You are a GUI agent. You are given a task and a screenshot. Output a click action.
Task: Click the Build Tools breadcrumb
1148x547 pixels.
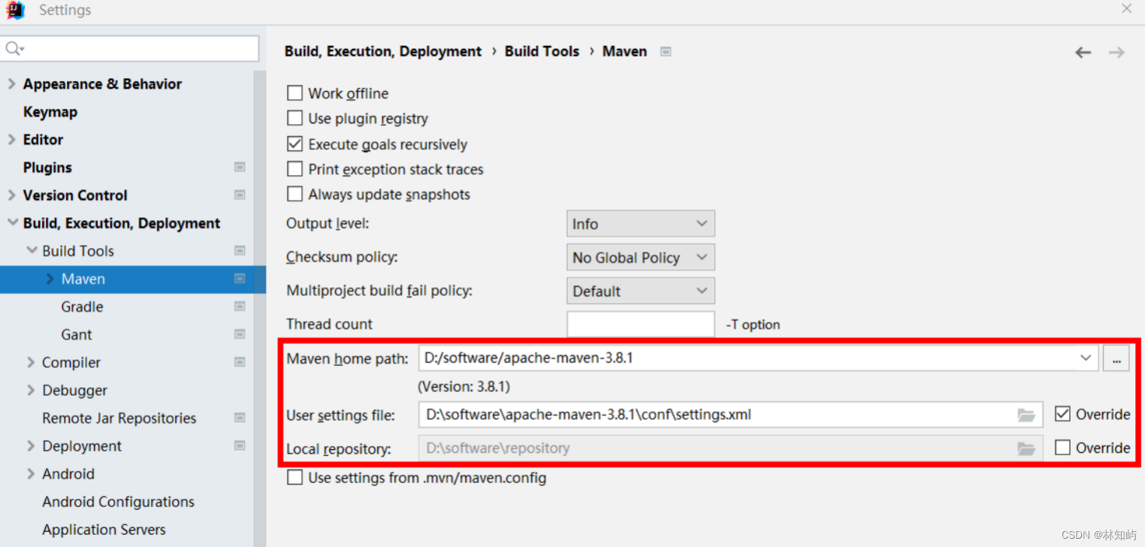(x=542, y=50)
